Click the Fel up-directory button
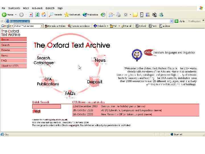The image size is (205, 154). pyautogui.click(x=113, y=26)
